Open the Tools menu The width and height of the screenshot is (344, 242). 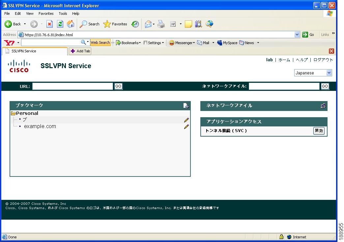click(63, 13)
